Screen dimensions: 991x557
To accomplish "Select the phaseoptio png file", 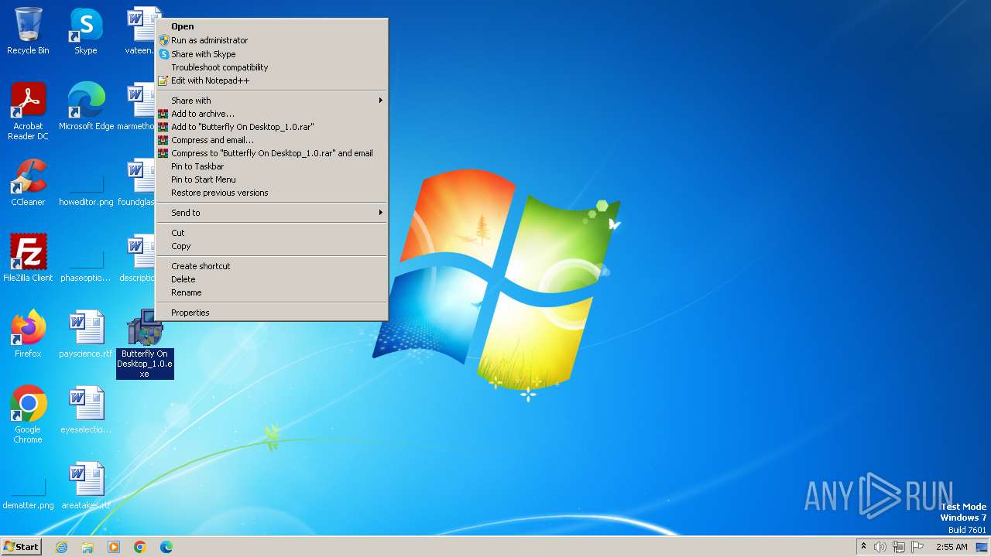I will 86,266.
